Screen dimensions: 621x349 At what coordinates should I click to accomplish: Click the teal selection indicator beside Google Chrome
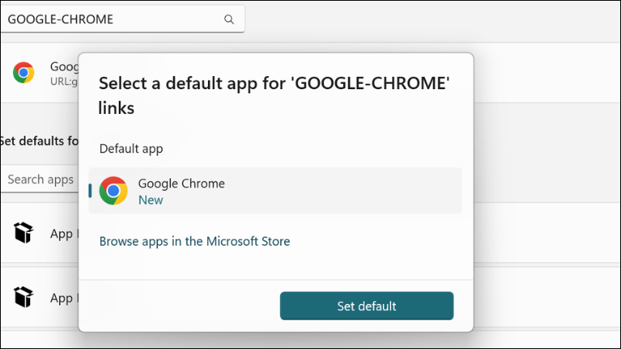[x=90, y=191]
